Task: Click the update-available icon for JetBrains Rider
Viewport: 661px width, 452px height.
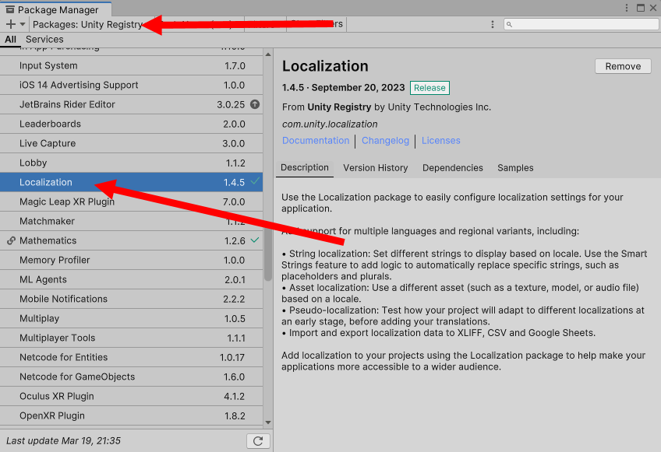Action: 255,104
